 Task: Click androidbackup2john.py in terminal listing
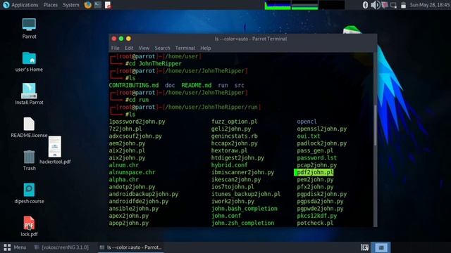[x=144, y=194]
